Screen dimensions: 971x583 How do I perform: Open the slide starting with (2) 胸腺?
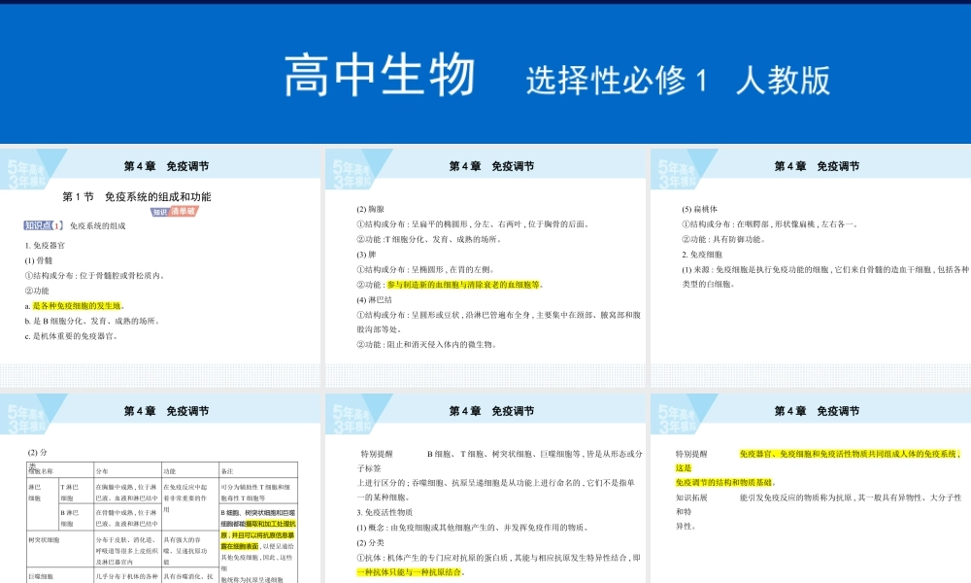pyautogui.click(x=485, y=267)
